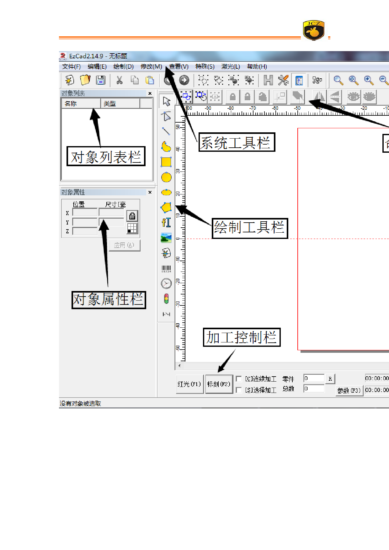
Task: Click the New file icon
Action: [69, 80]
